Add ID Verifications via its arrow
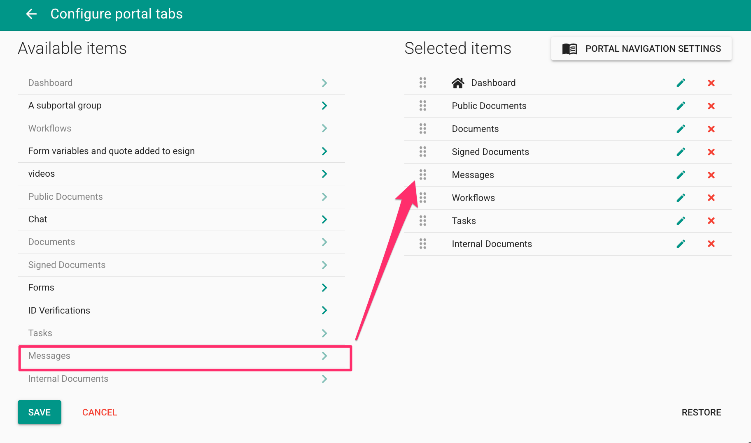 [324, 310]
